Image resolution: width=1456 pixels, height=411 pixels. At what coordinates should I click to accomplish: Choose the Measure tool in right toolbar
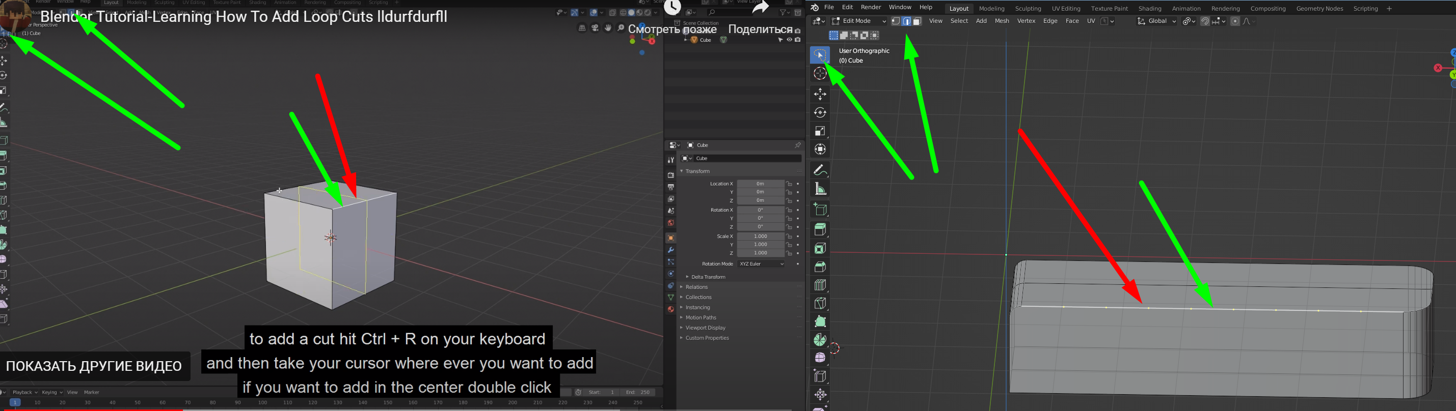pos(820,189)
